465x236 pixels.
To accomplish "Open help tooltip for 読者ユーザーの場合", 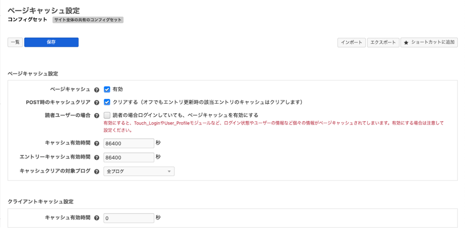I will 97,116.
